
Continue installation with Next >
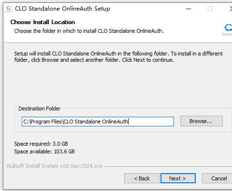click(178, 178)
